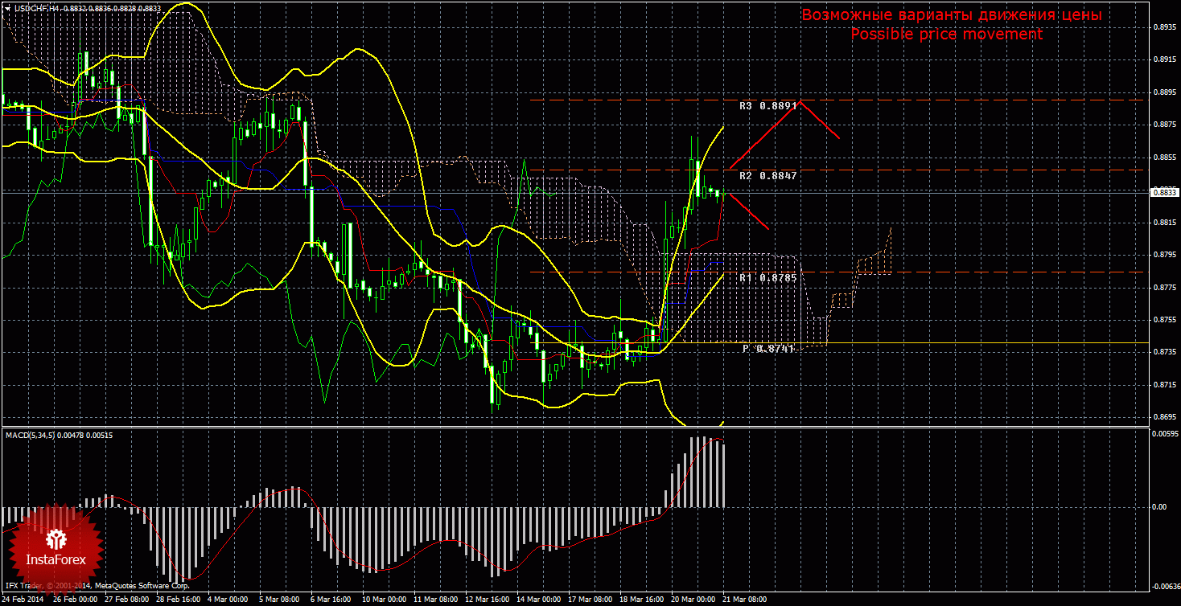Click the 0.8715 price axis value
This screenshot has height=606, width=1181.
[1164, 385]
